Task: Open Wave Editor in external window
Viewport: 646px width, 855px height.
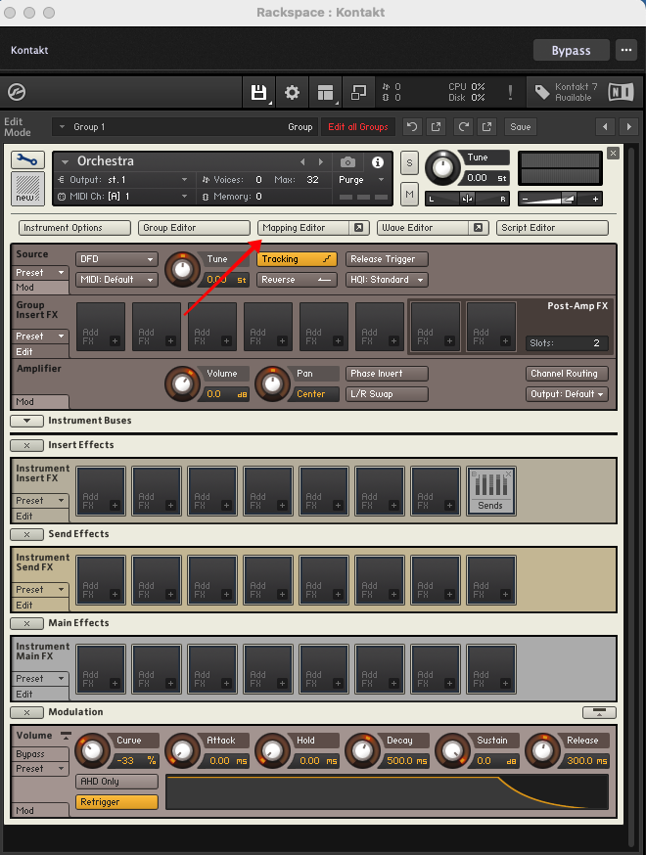Action: (x=479, y=227)
